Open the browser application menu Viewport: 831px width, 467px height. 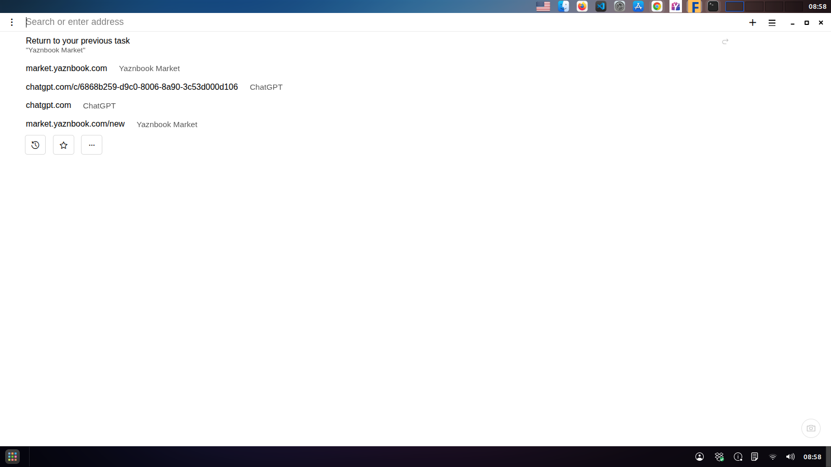pos(772,22)
